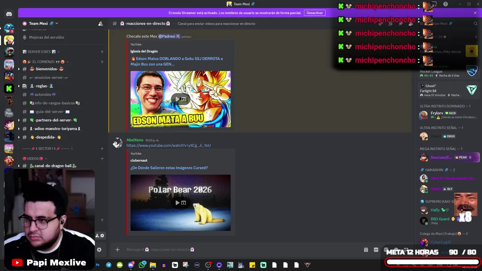Dismiss the Streamer mode banner
The height and width of the screenshot is (271, 482).
(x=475, y=13)
